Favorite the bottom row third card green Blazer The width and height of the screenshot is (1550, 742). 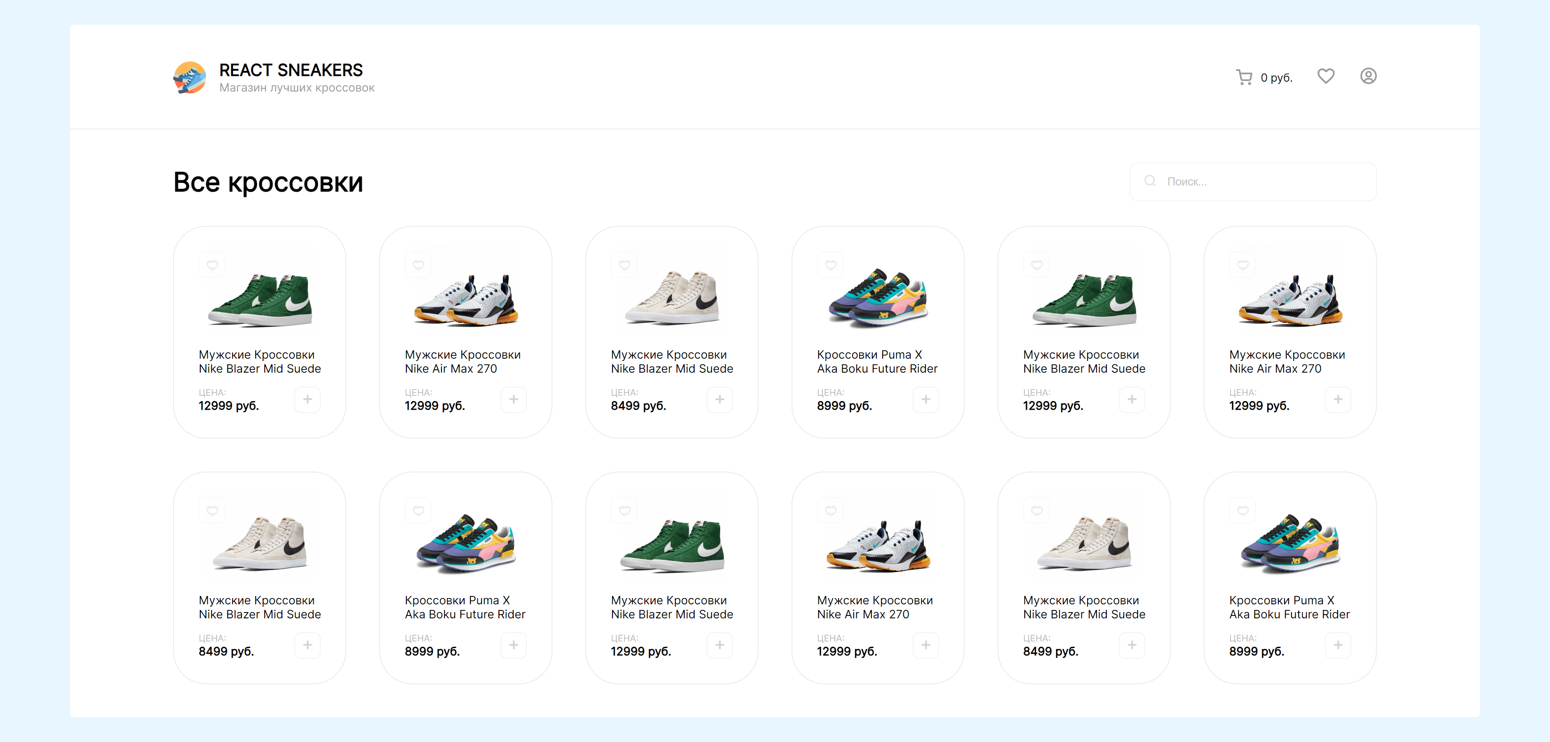click(x=624, y=510)
